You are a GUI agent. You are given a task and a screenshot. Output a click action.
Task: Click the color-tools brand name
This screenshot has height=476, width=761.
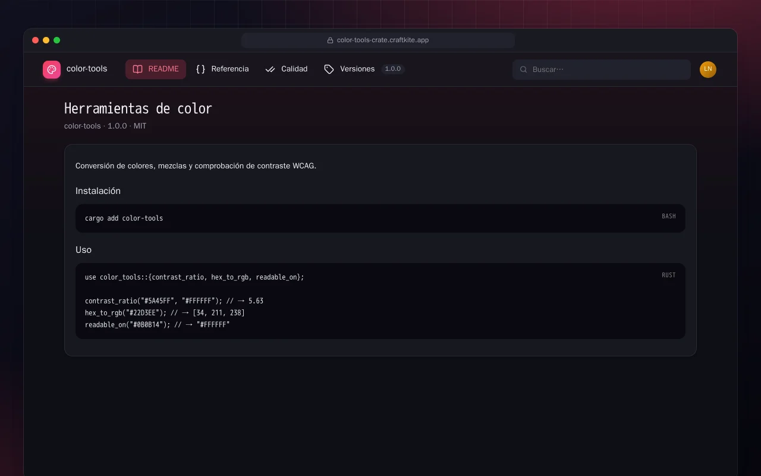(87, 69)
